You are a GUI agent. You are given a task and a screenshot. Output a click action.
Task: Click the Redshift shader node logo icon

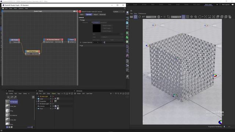tap(80, 11)
